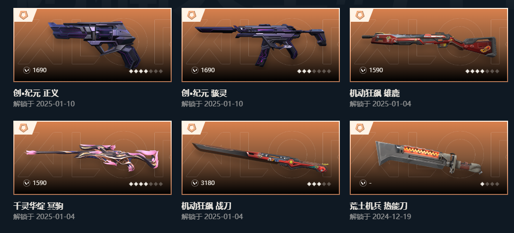Click the VP currency icon on 热能刀 card

pos(363,183)
